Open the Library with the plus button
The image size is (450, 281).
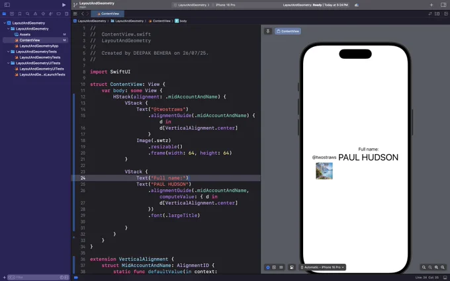tap(431, 5)
